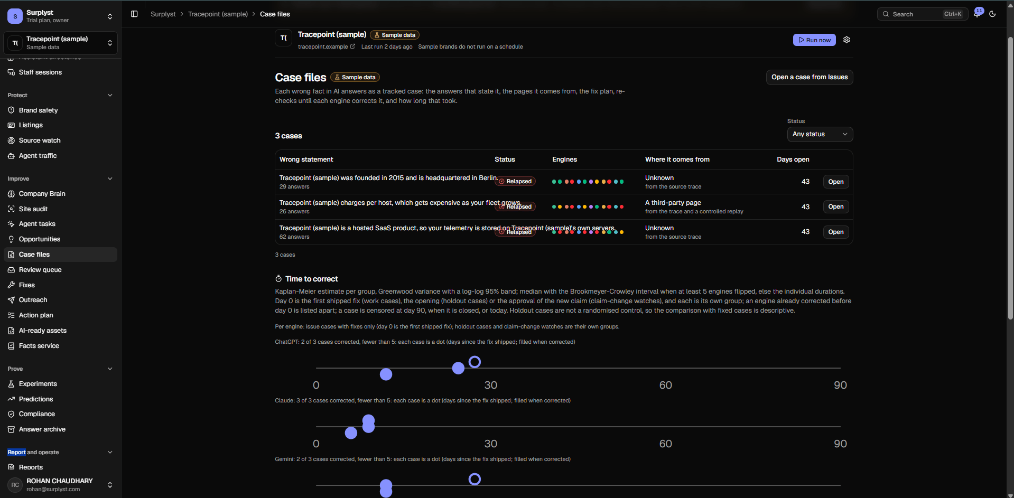Image resolution: width=1014 pixels, height=498 pixels.
Task: Click the search field
Action: [923, 14]
